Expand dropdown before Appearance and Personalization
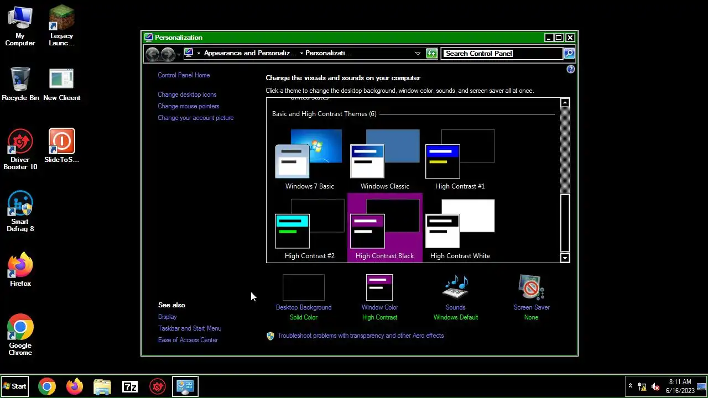The width and height of the screenshot is (708, 398). (x=199, y=53)
